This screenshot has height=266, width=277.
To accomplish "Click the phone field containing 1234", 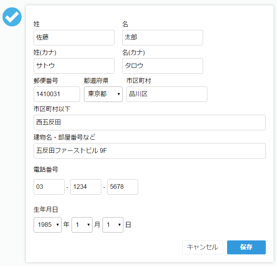I will (86, 187).
